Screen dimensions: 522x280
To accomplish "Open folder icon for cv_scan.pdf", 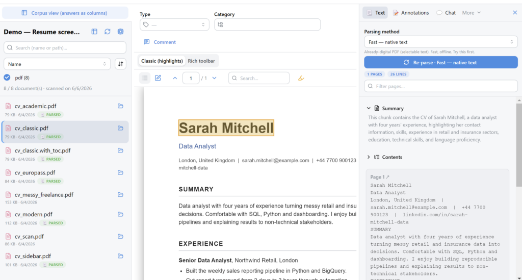I will click(x=120, y=236).
